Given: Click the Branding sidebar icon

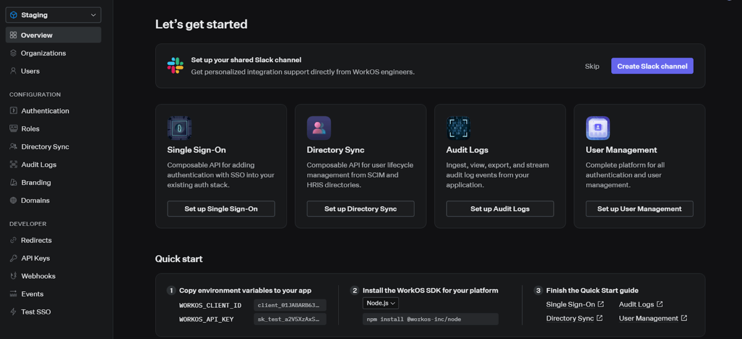Looking at the screenshot, I should [13, 182].
